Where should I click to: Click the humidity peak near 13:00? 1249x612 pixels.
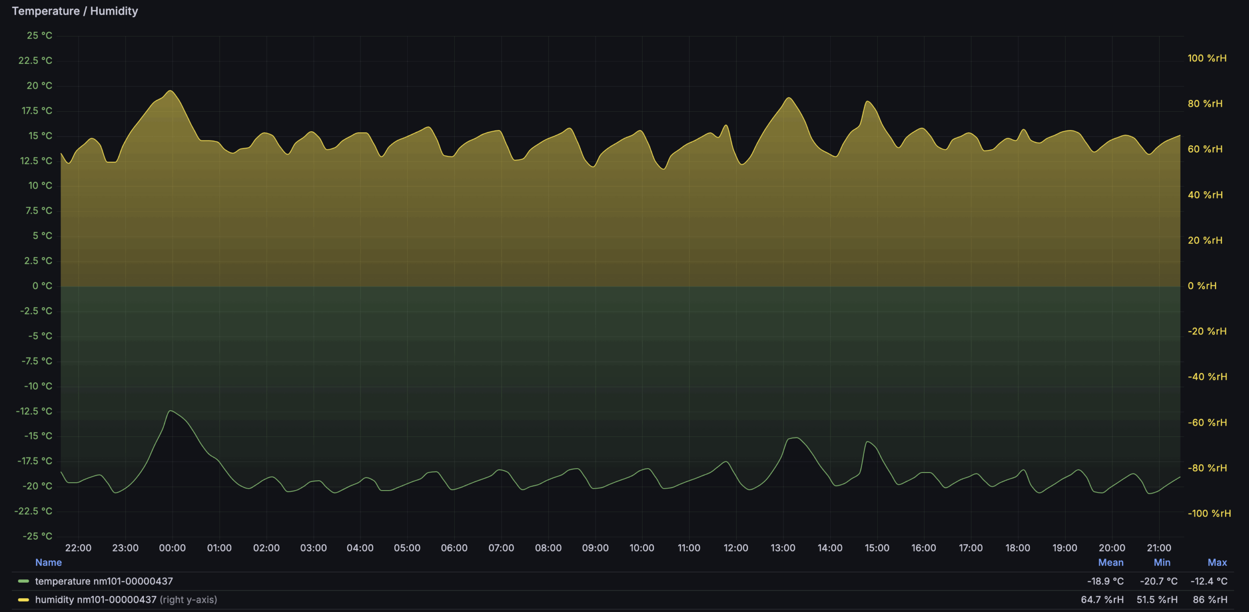pos(789,98)
